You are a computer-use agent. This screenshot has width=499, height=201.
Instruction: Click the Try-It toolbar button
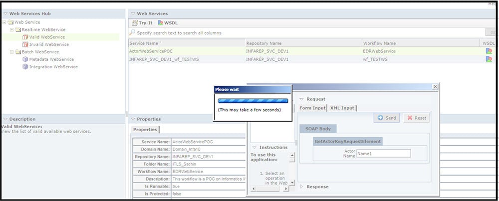click(x=142, y=23)
